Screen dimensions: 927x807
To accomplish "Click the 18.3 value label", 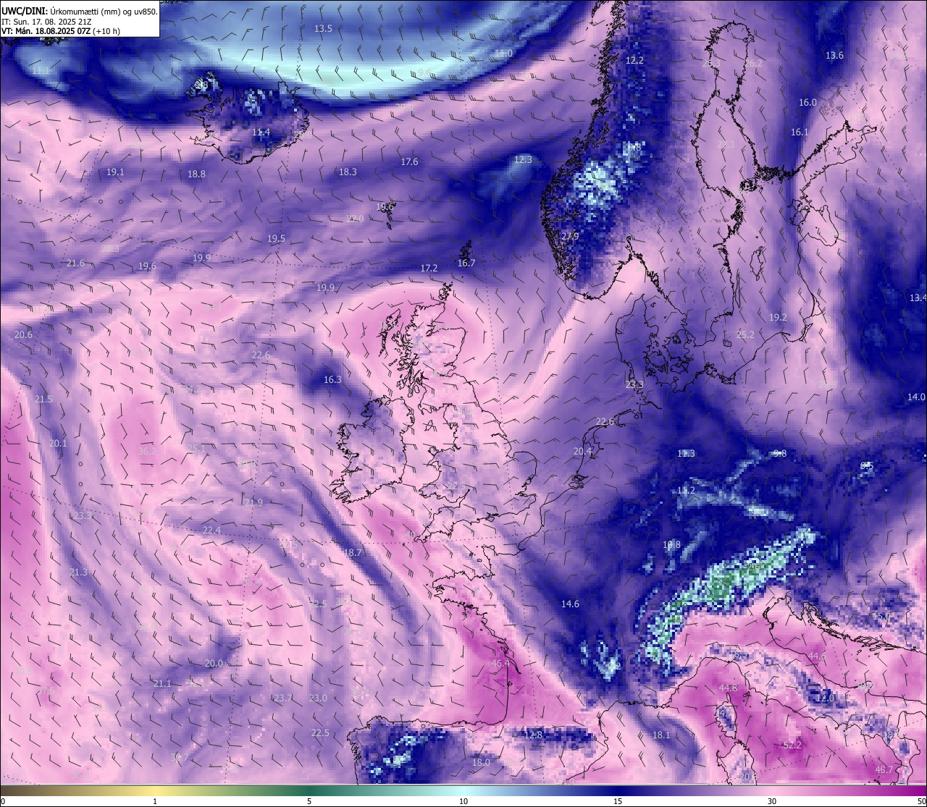I will click(348, 172).
